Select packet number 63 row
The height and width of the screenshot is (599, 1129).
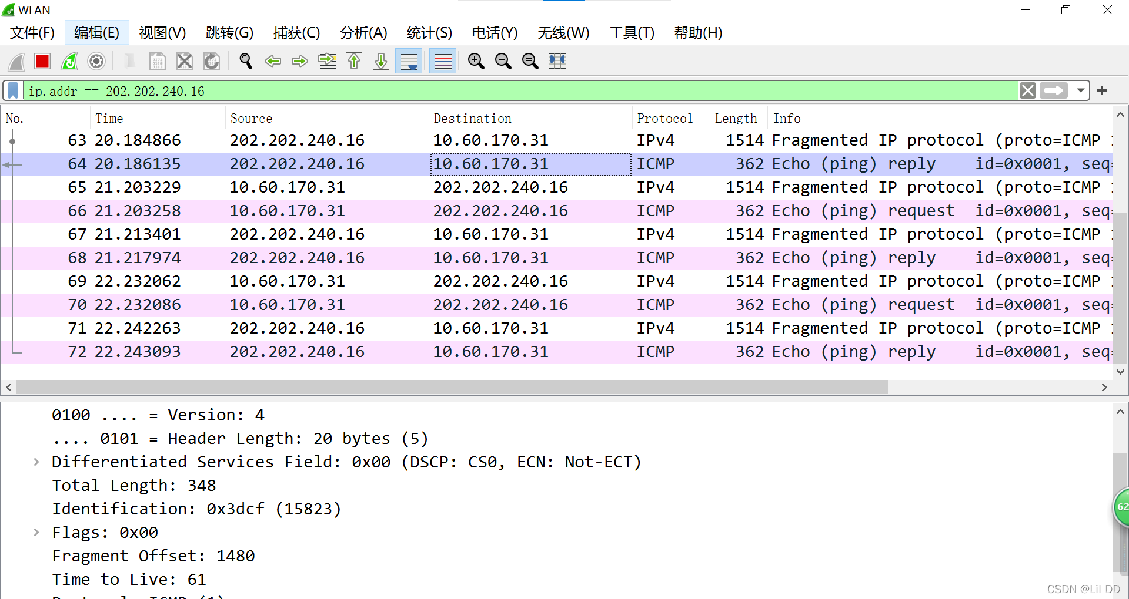click(556, 140)
